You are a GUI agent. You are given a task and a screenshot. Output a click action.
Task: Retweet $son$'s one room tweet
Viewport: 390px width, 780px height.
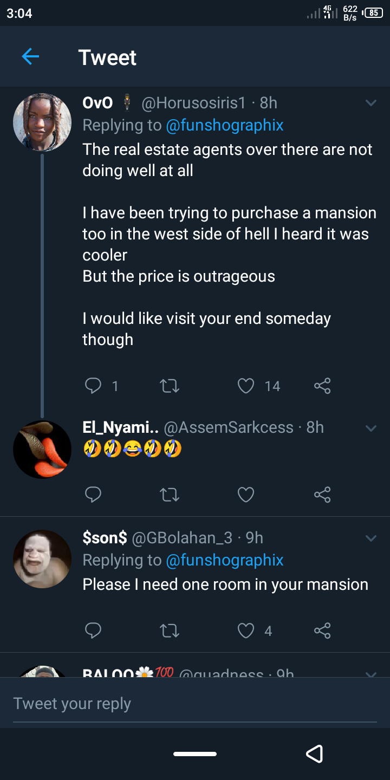pyautogui.click(x=170, y=630)
